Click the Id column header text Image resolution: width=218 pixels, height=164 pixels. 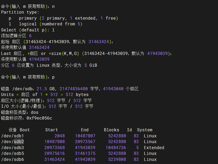pos(129,129)
